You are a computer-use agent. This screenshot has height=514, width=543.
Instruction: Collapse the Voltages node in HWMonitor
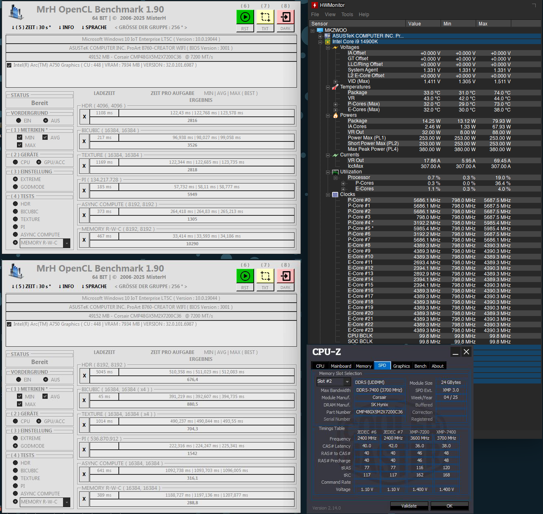[x=328, y=47]
